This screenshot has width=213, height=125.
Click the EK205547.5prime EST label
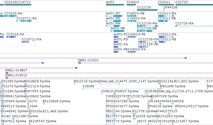click(43, 121)
